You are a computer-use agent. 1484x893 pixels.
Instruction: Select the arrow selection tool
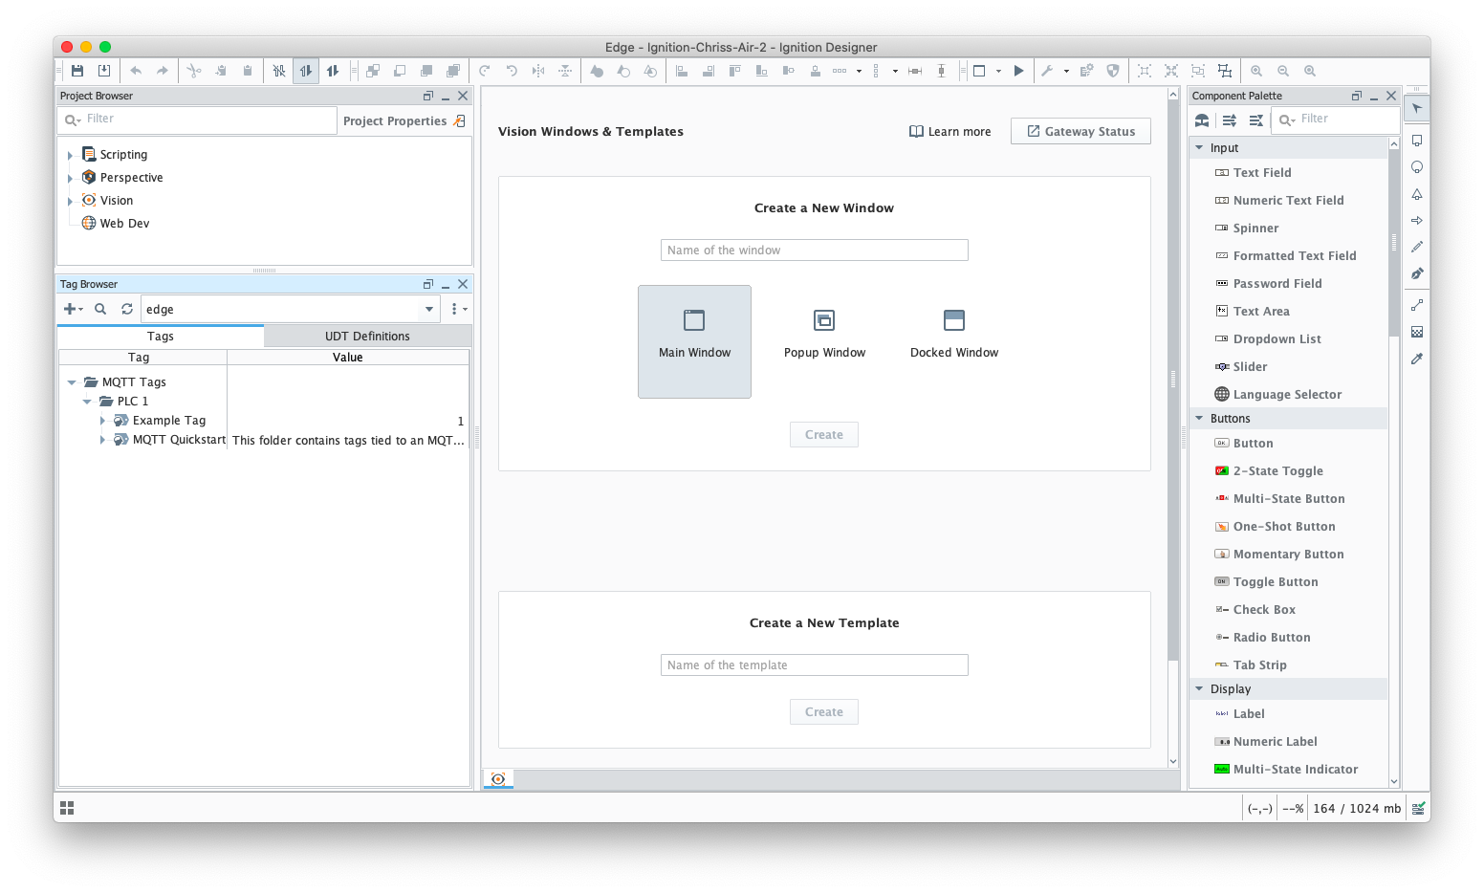pyautogui.click(x=1417, y=108)
